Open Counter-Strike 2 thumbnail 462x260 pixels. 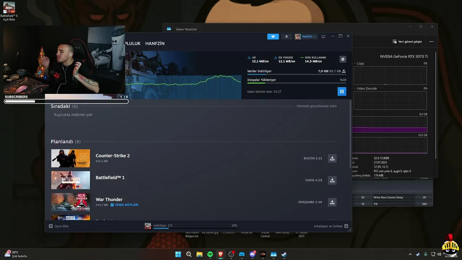pyautogui.click(x=70, y=158)
